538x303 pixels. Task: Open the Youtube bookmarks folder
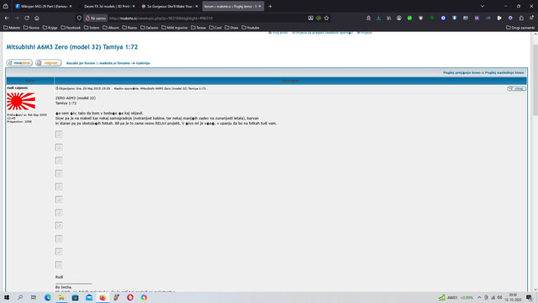(251, 28)
